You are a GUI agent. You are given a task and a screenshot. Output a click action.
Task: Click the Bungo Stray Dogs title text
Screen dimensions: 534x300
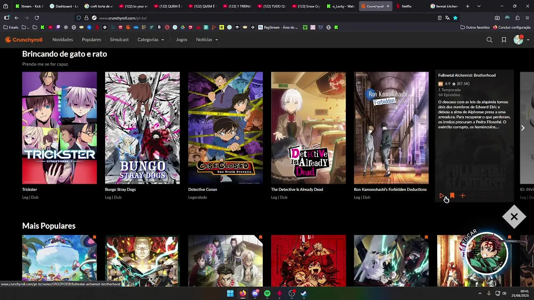click(120, 189)
